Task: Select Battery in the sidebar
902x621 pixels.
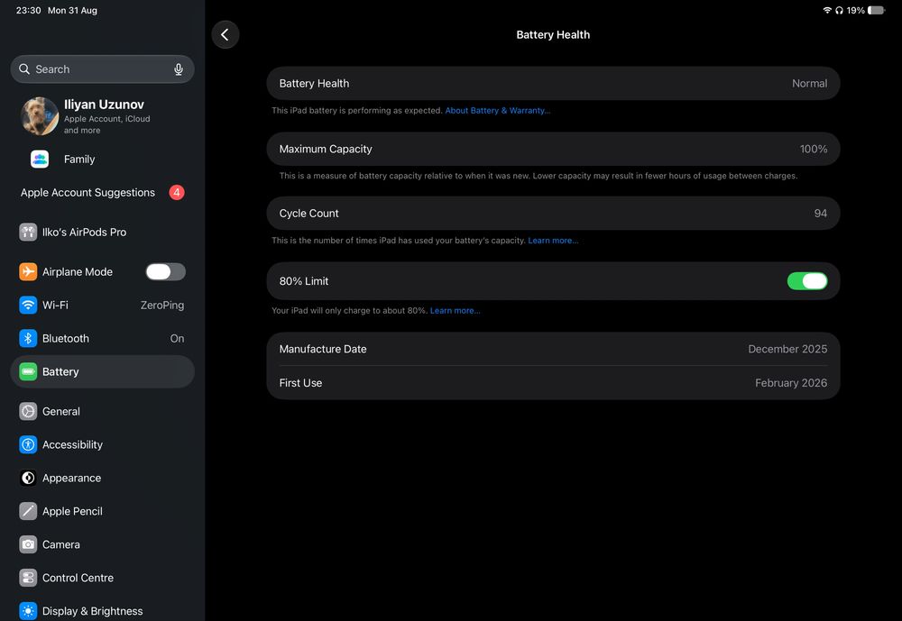Action: coord(103,371)
